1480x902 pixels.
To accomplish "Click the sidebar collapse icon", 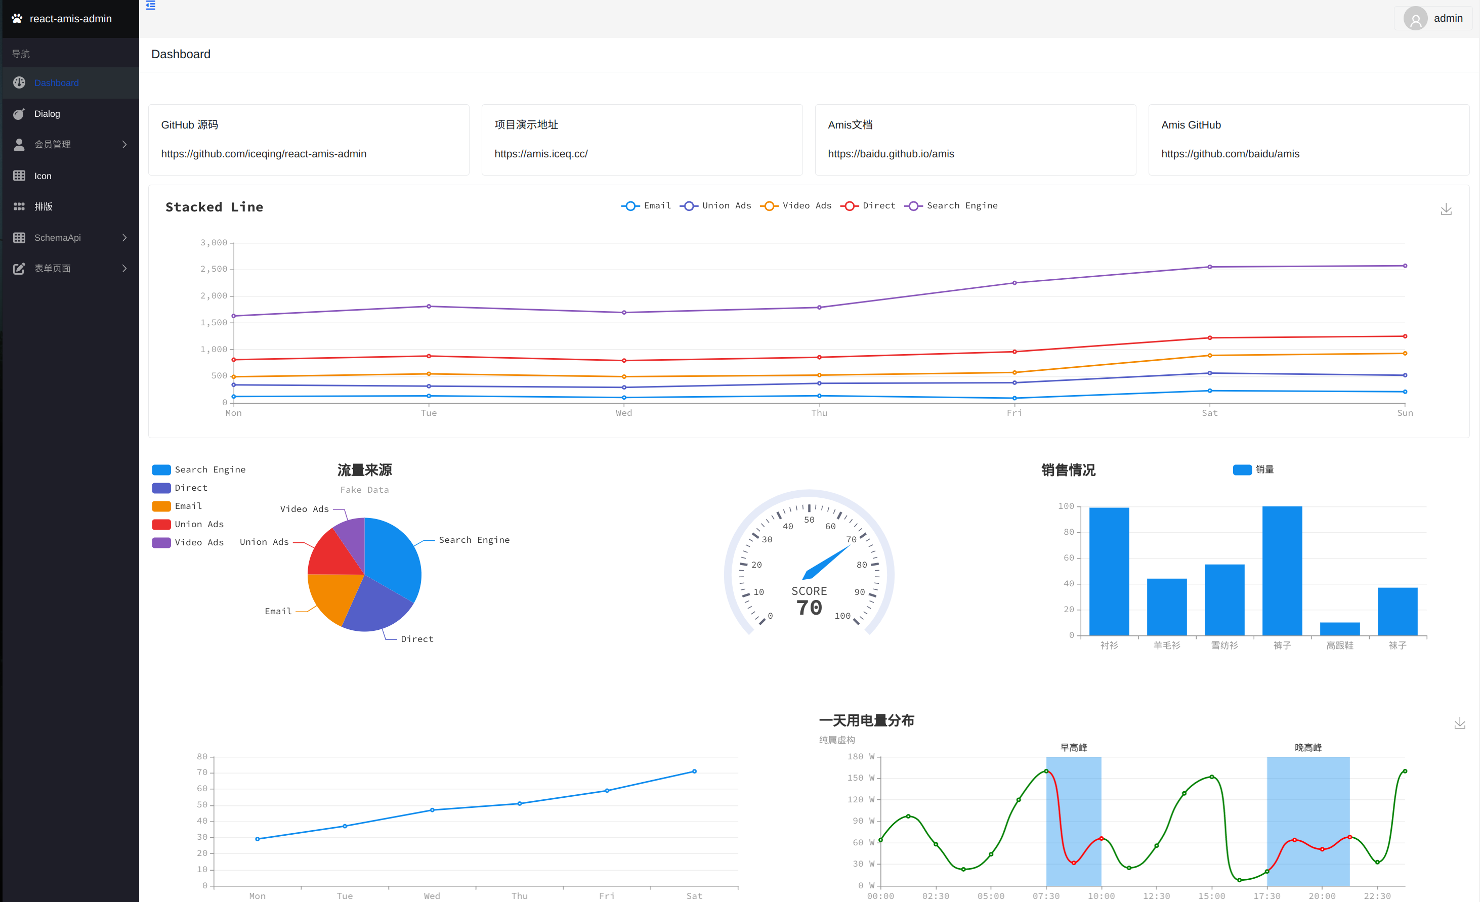I will point(151,6).
